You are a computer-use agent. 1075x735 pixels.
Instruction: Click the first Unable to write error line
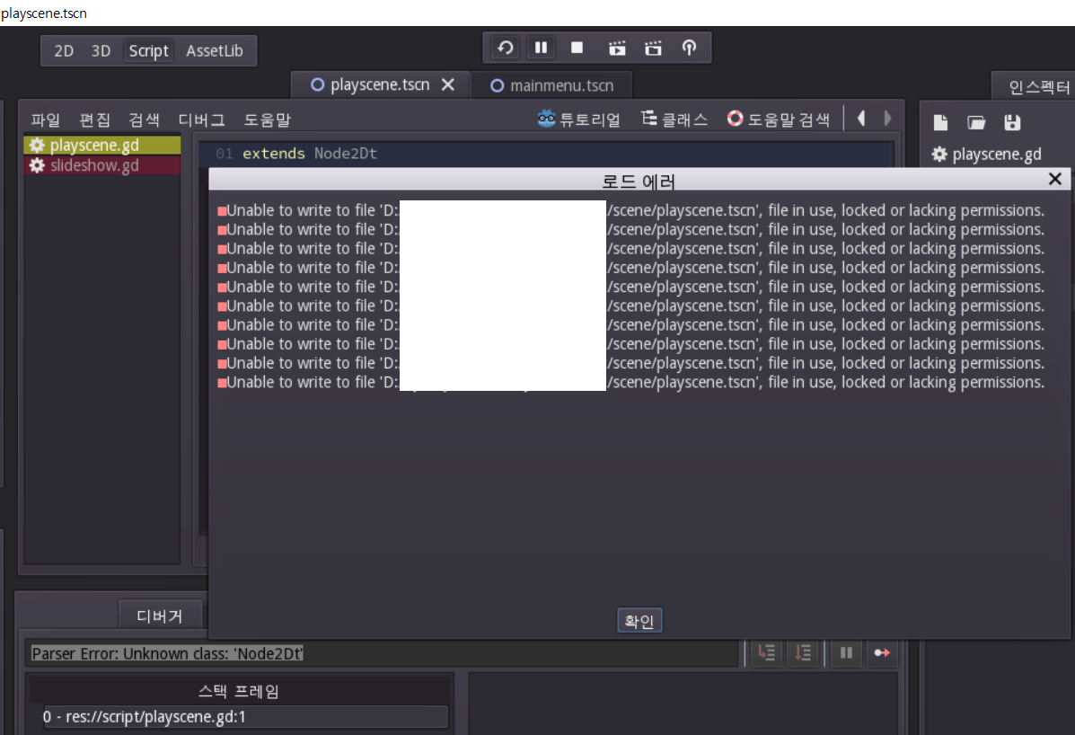point(631,210)
